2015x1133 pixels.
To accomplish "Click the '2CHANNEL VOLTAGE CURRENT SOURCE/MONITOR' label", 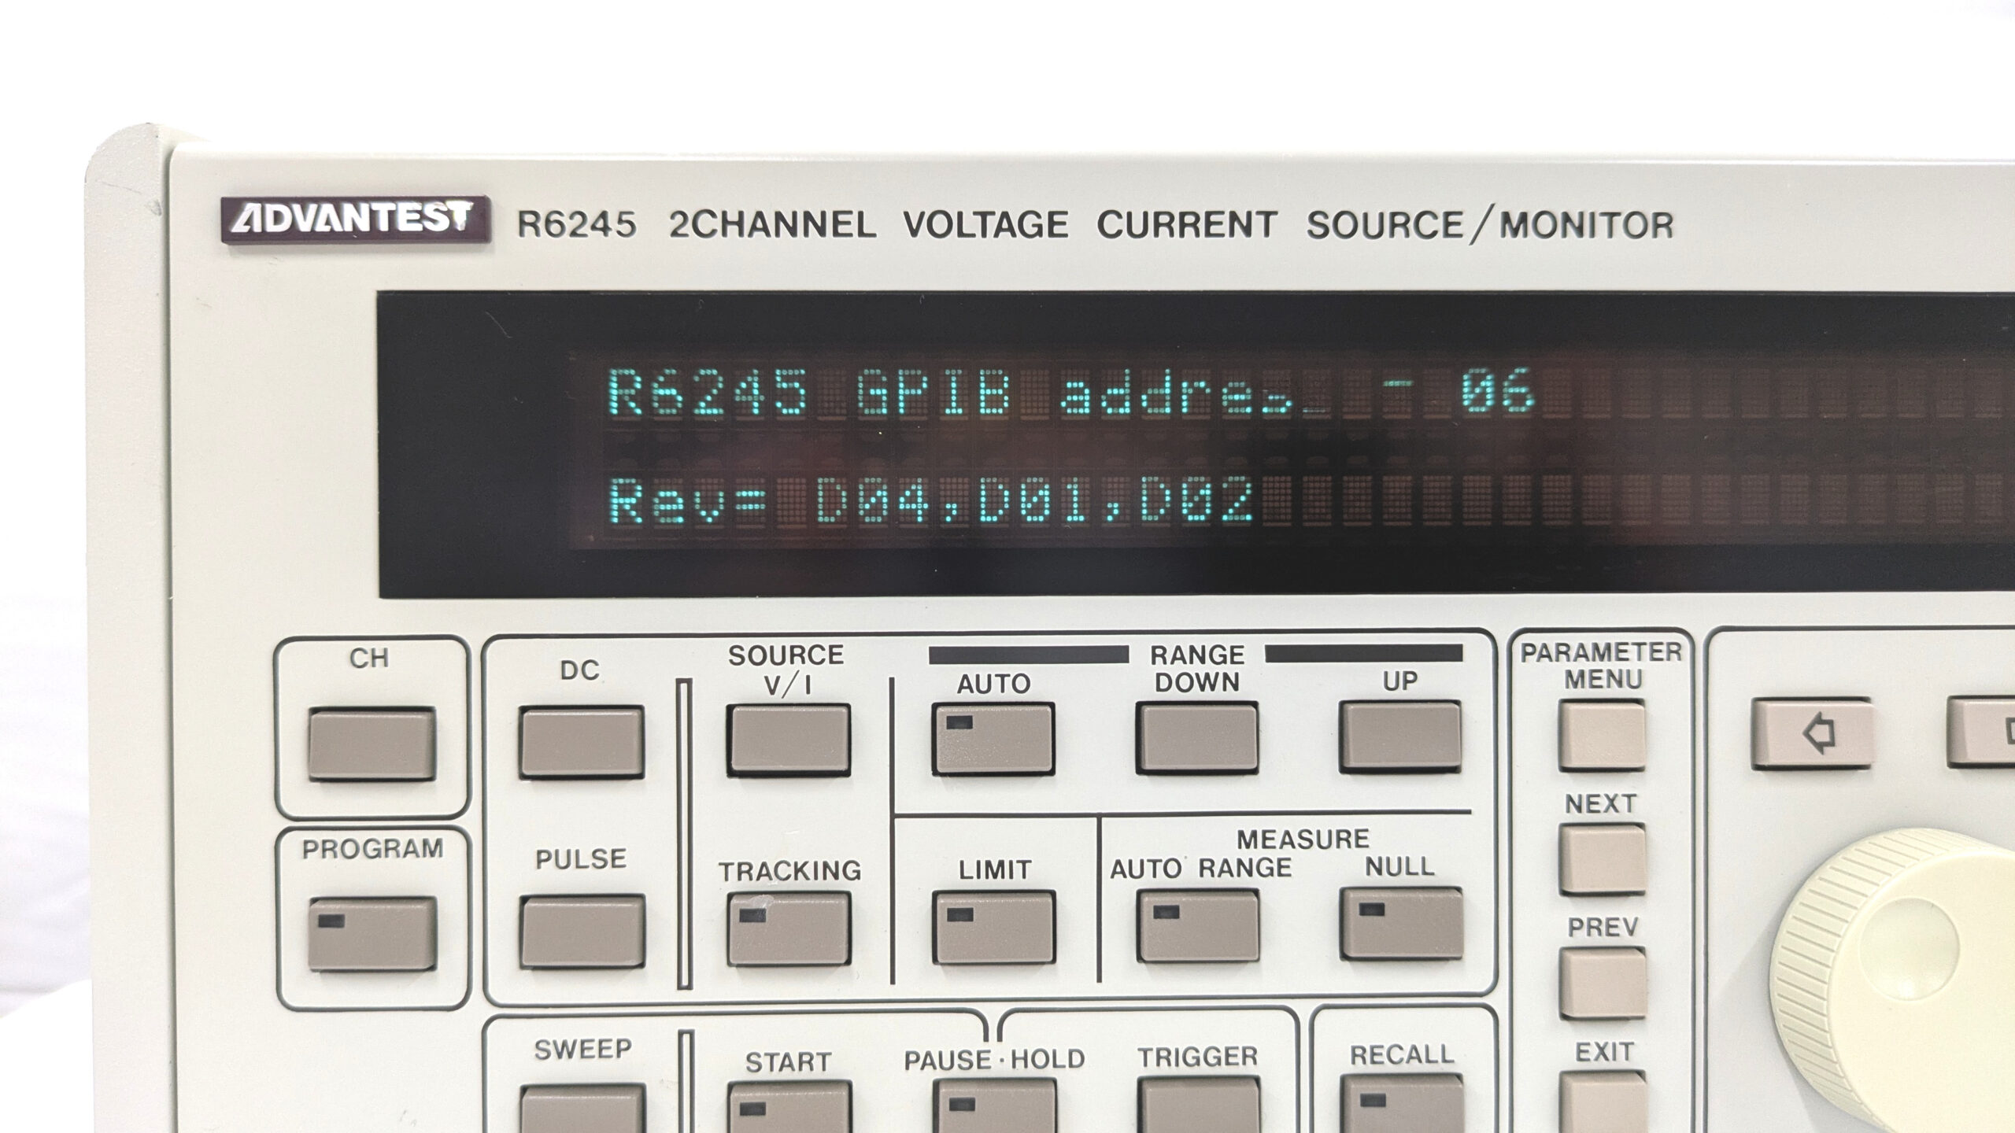I will (1171, 225).
